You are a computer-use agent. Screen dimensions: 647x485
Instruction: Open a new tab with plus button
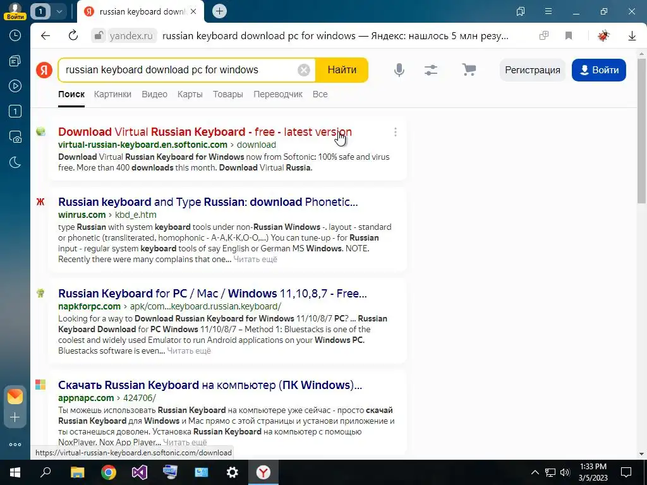(219, 11)
